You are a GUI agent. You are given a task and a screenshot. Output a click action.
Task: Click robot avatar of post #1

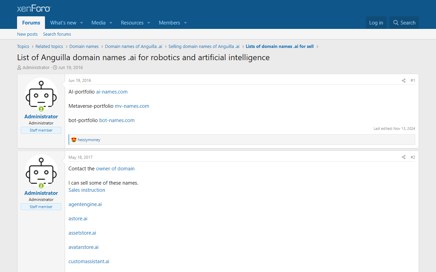pyautogui.click(x=41, y=94)
